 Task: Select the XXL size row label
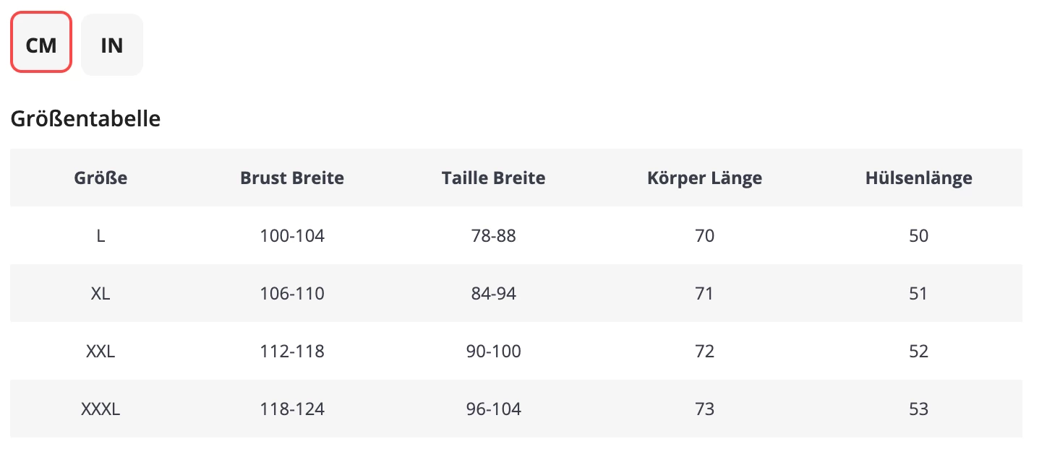[x=101, y=352]
